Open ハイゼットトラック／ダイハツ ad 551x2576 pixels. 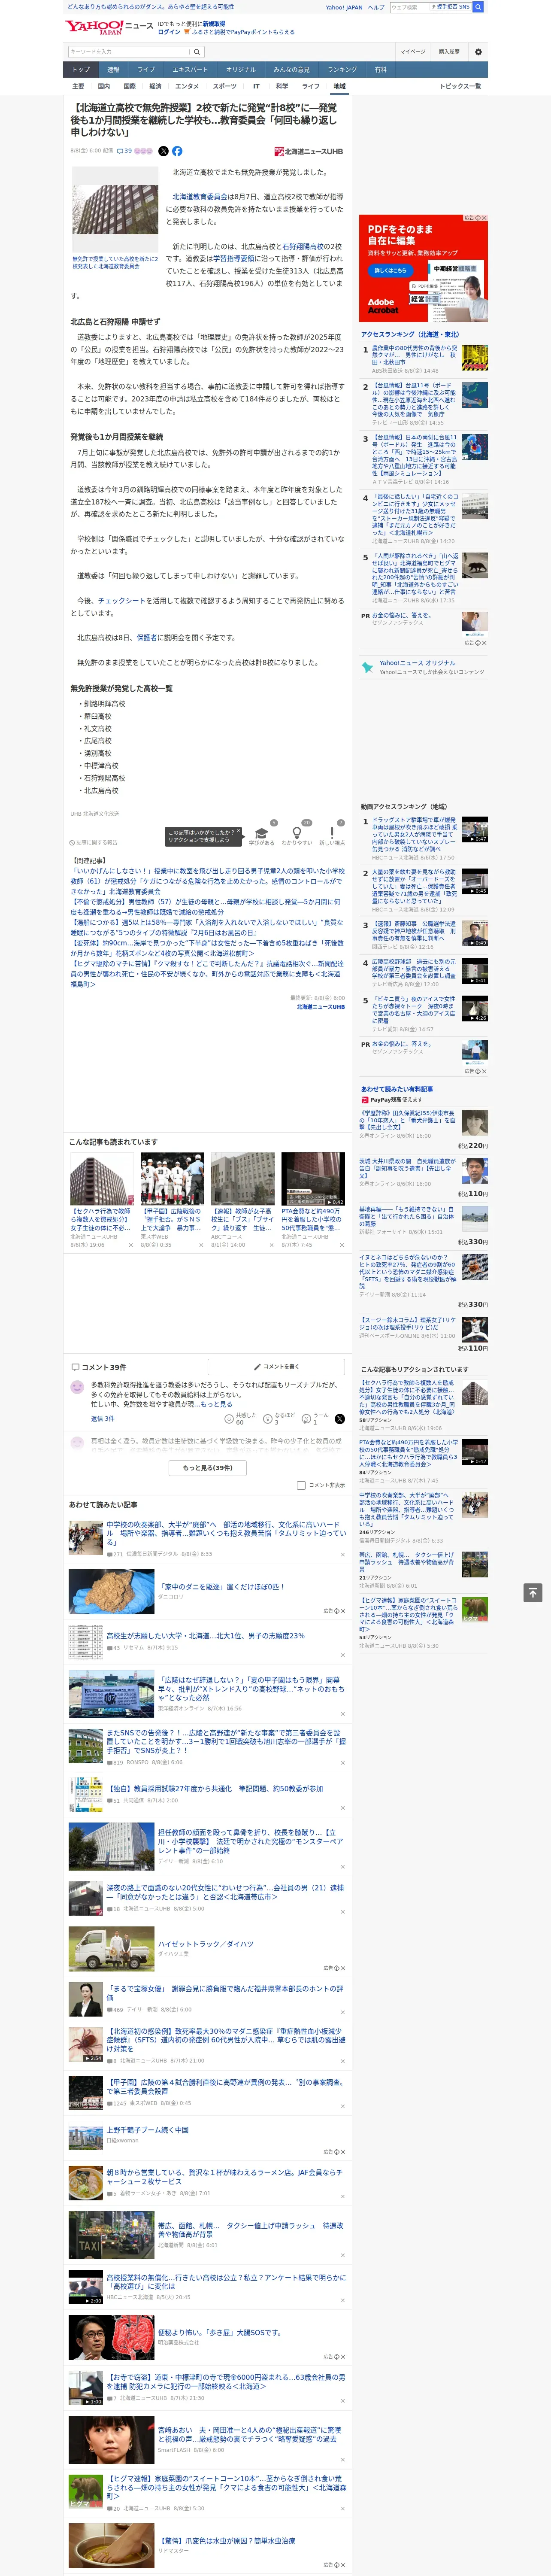click(205, 1944)
